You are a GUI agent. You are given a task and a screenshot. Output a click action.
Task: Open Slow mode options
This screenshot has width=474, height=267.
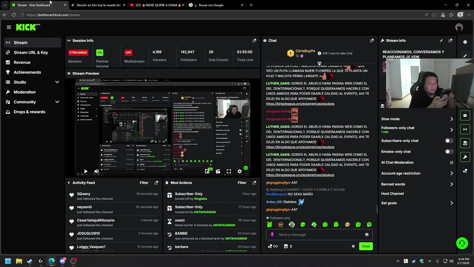click(417, 119)
